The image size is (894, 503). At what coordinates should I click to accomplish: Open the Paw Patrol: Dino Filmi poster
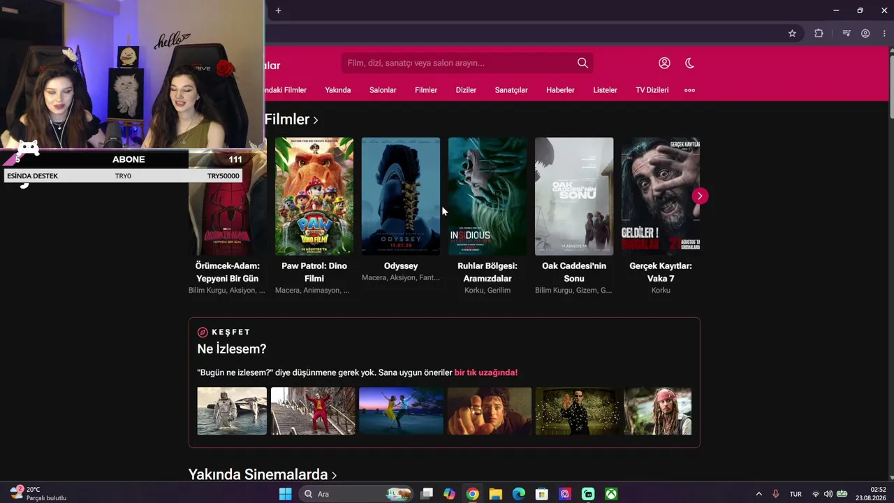pos(314,196)
